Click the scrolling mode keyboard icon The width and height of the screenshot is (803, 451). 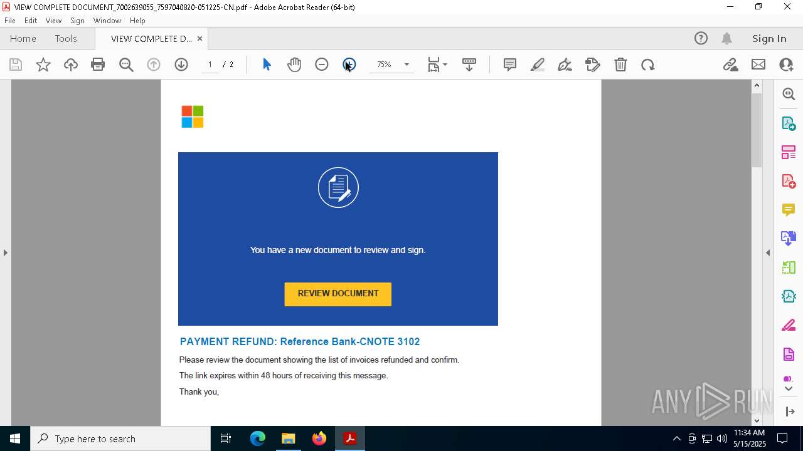click(x=469, y=65)
